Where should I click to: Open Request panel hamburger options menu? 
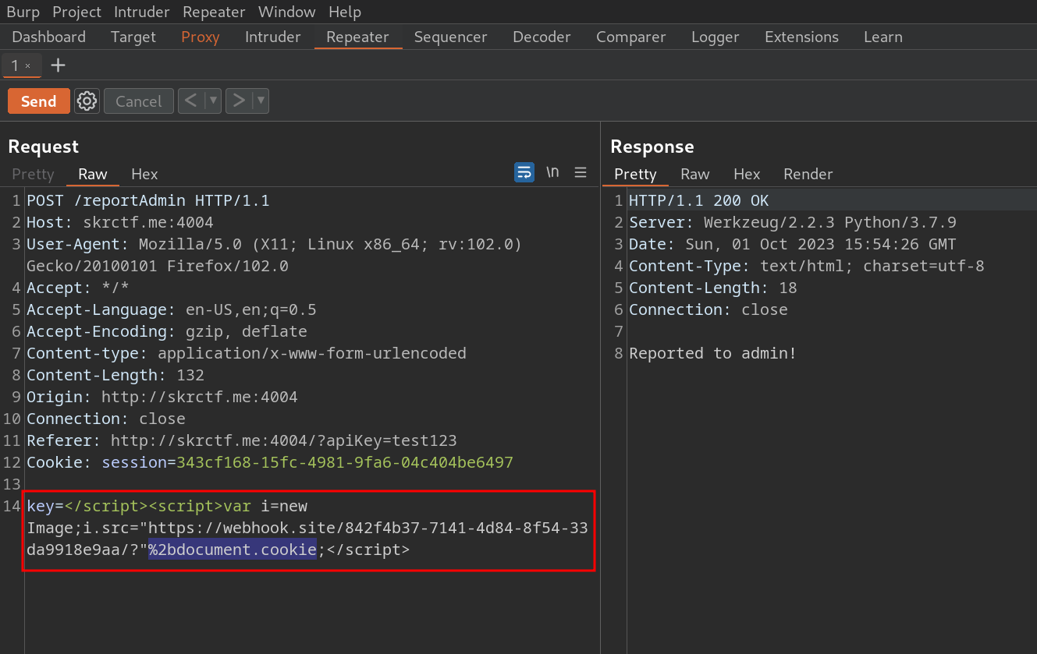581,172
